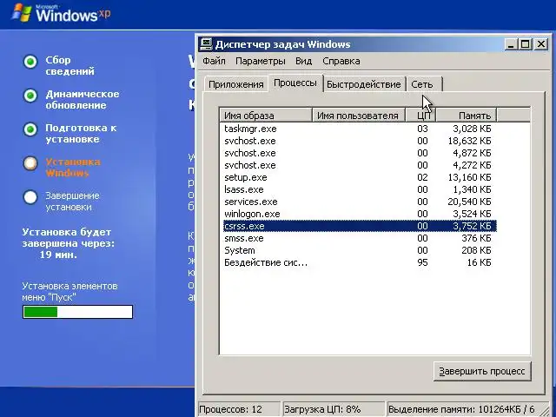
Task: Open the Вид menu
Action: [303, 61]
